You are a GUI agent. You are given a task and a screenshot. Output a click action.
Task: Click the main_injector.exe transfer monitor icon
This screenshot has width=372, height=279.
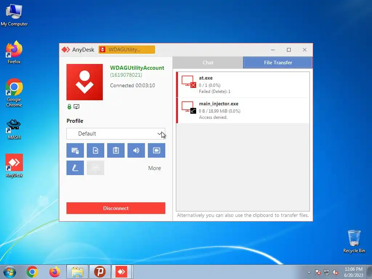pos(189,108)
